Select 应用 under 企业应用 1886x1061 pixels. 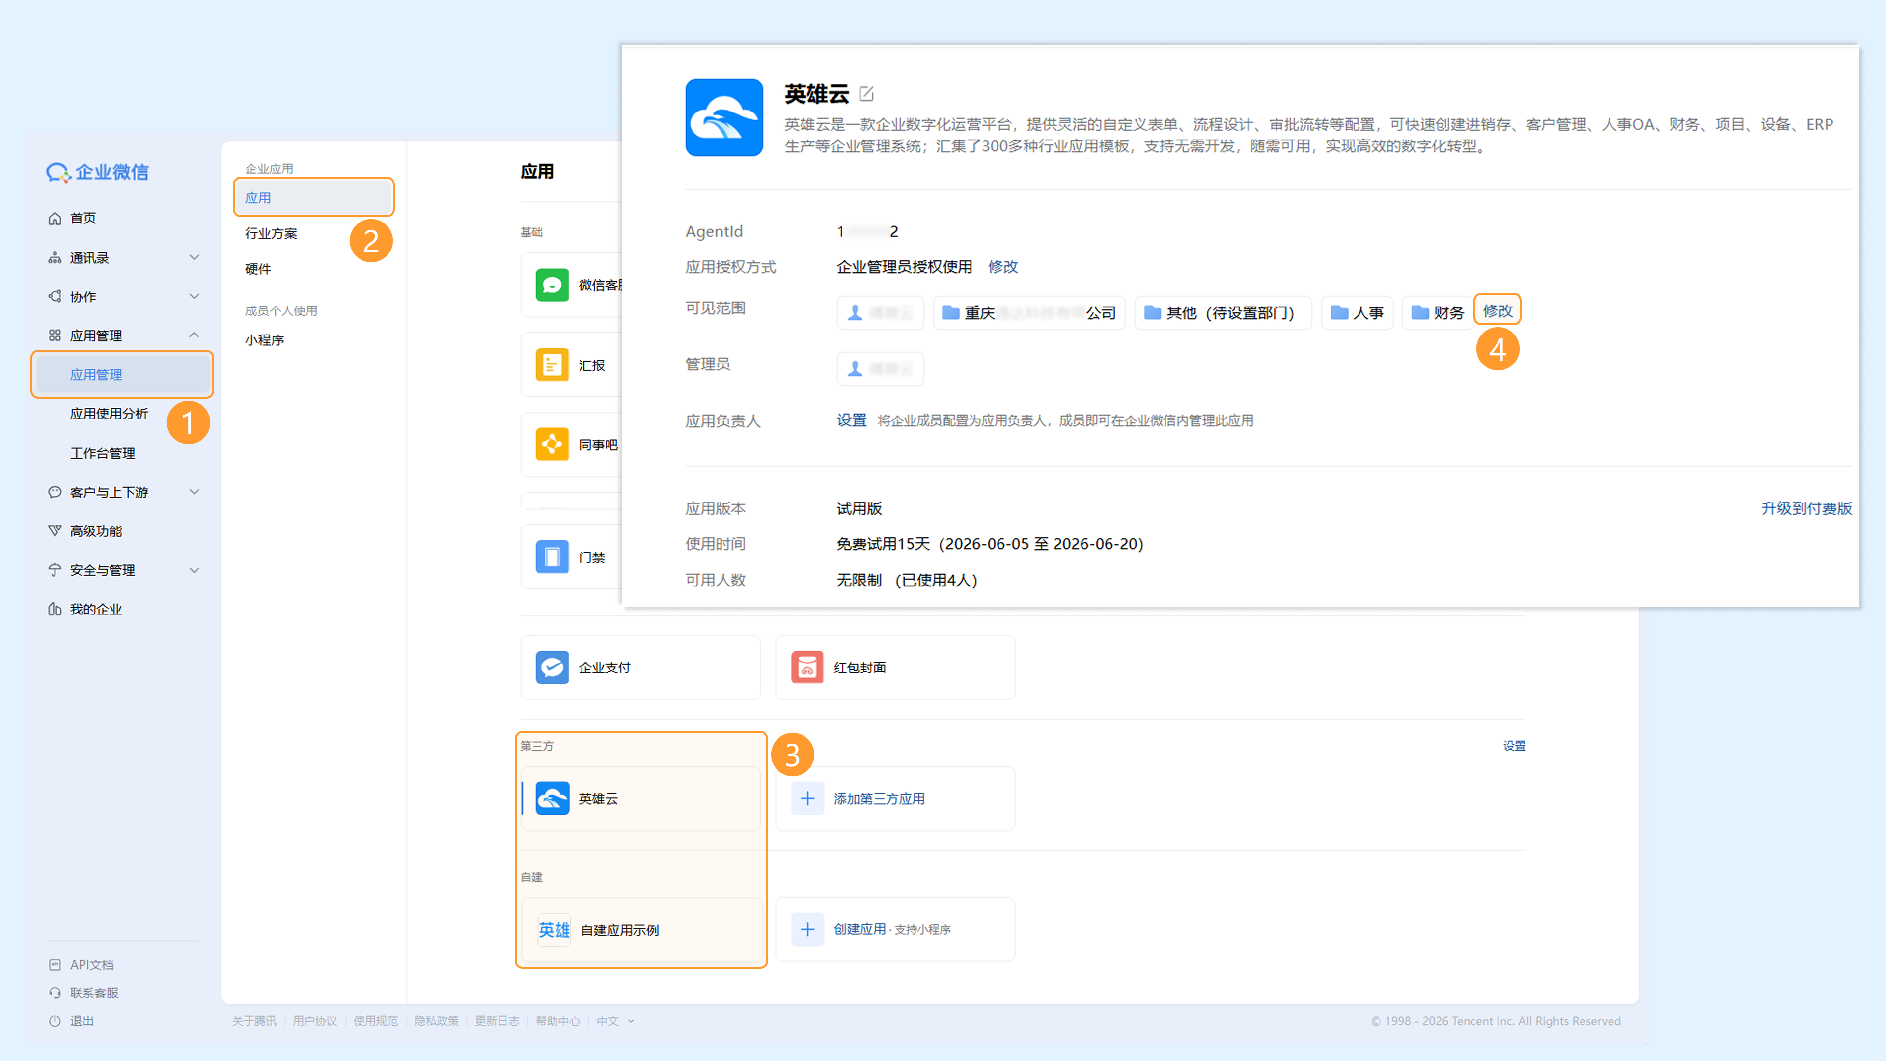[313, 197]
